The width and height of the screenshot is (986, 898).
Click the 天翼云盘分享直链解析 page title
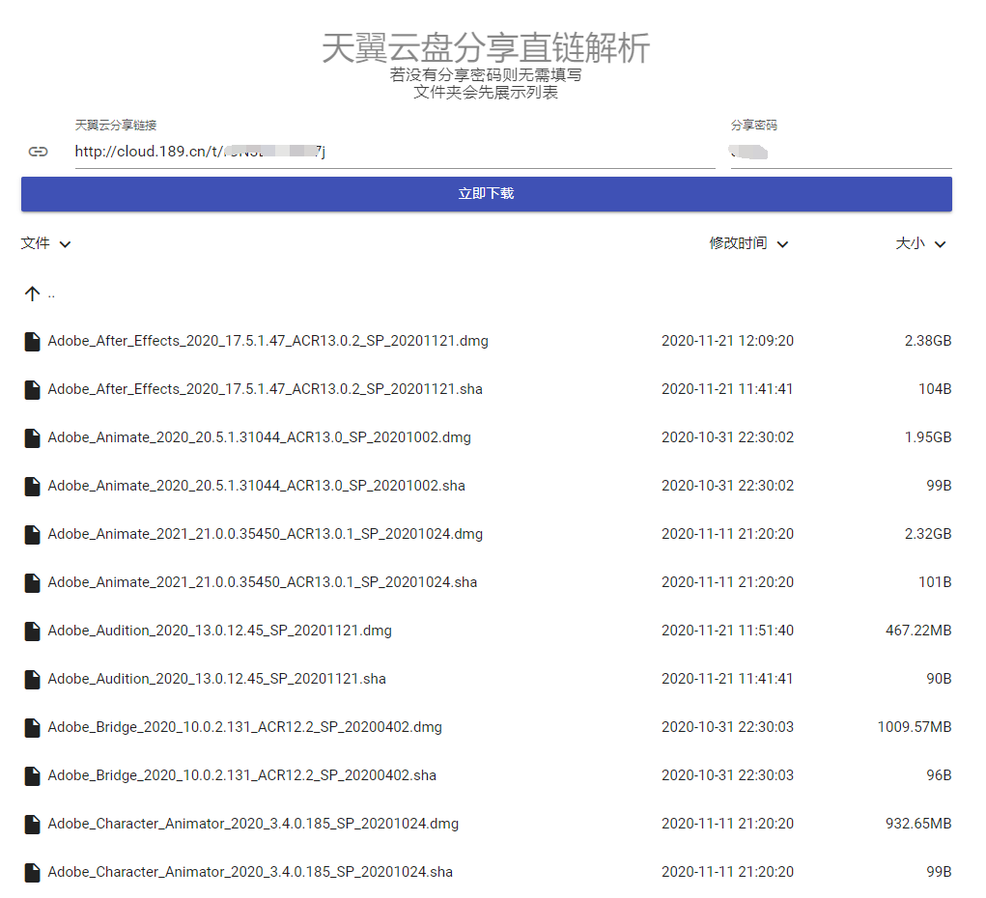point(486,47)
